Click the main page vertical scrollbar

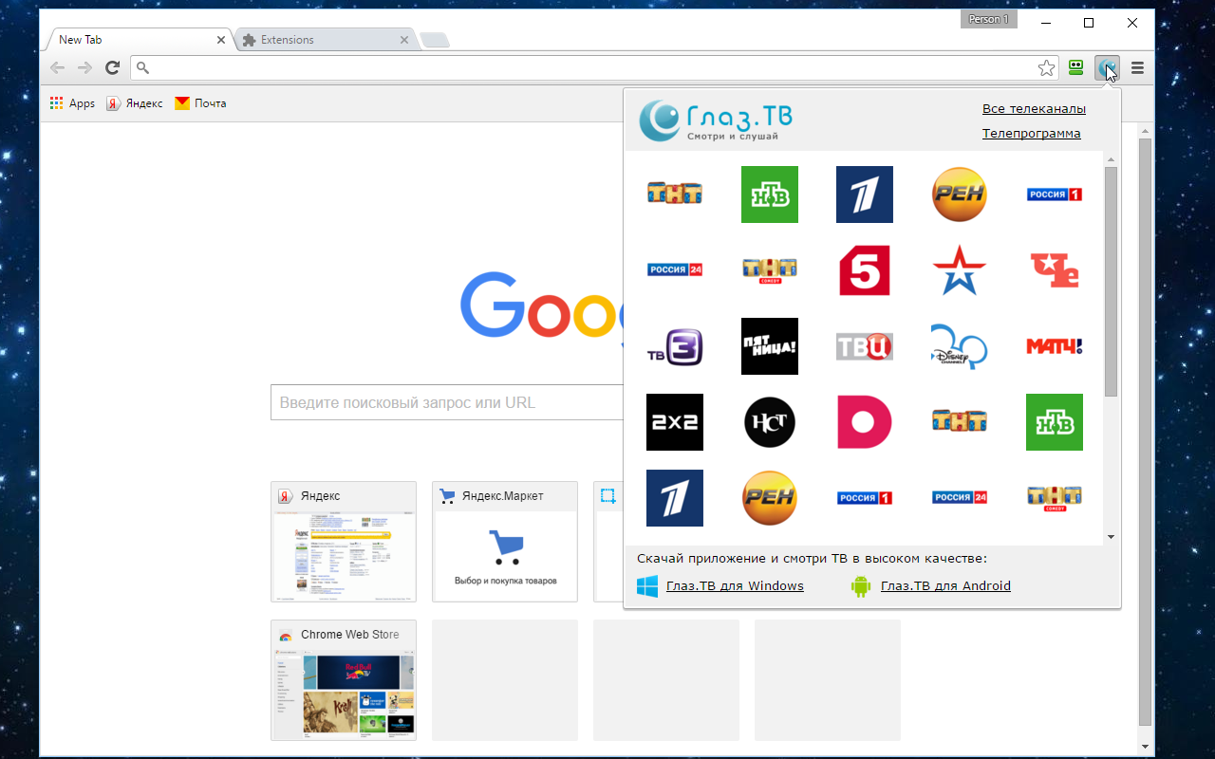point(1145,432)
